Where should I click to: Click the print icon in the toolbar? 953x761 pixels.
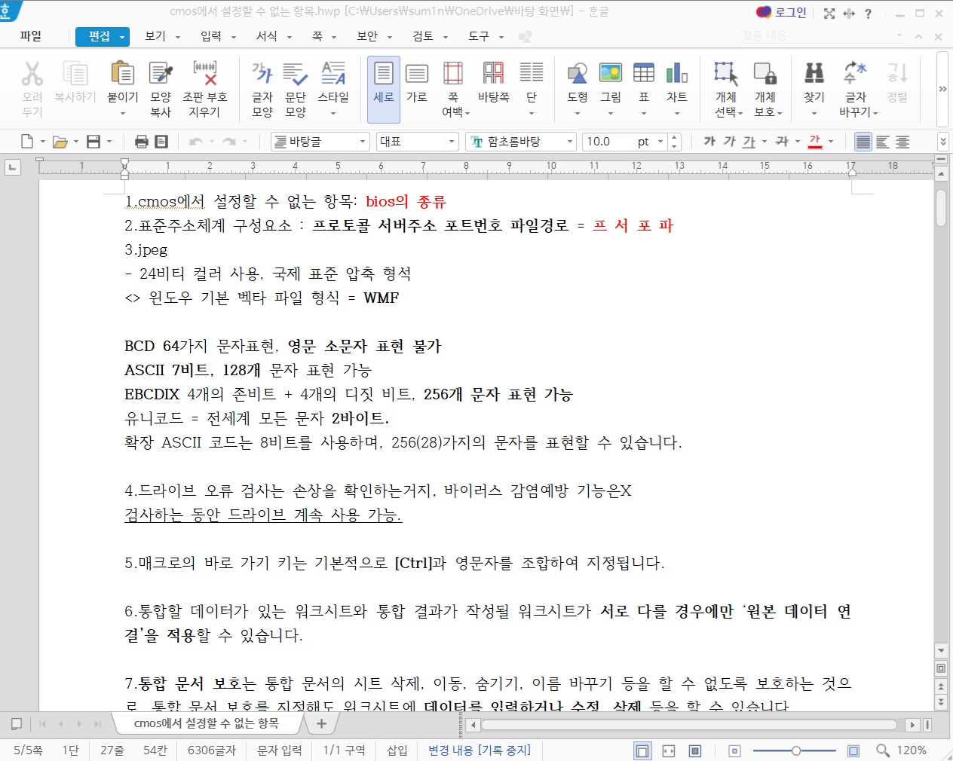click(x=141, y=142)
